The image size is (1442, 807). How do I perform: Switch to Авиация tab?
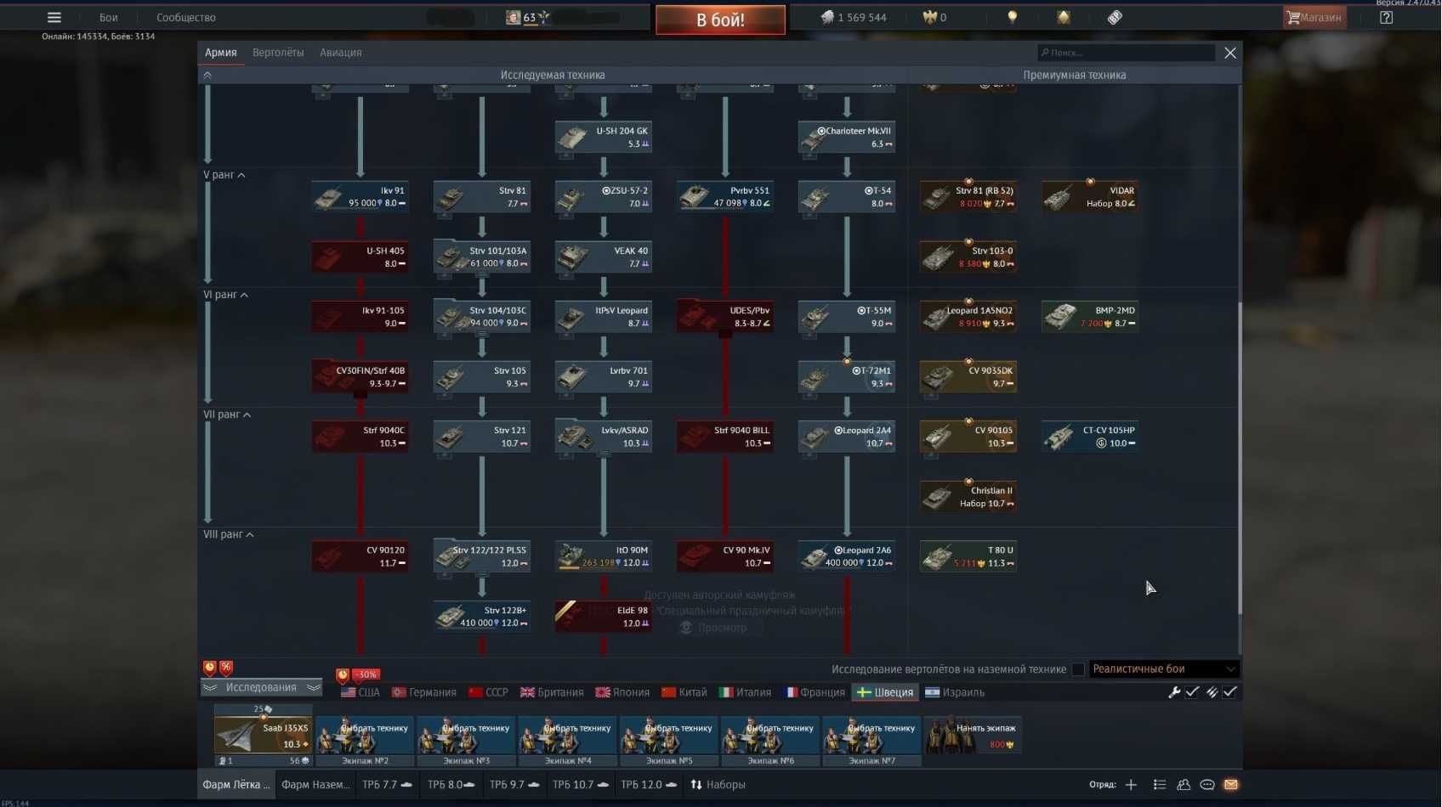(340, 53)
